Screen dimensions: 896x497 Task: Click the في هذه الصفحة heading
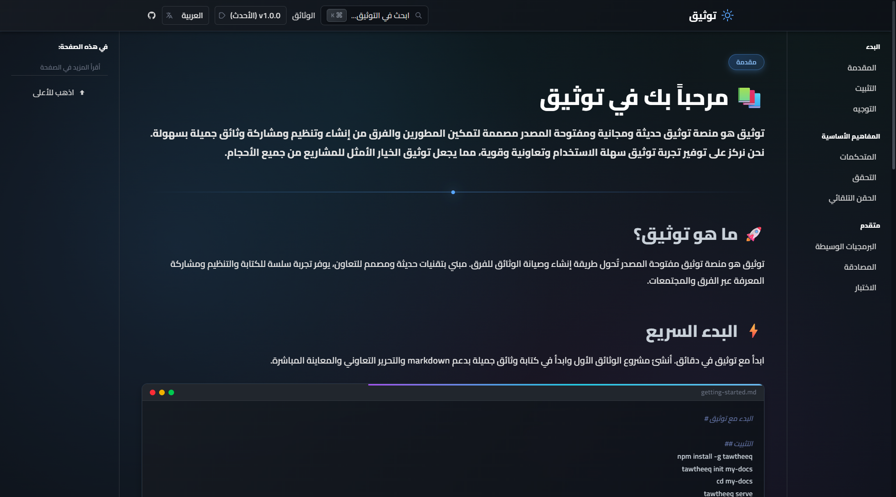coord(83,47)
